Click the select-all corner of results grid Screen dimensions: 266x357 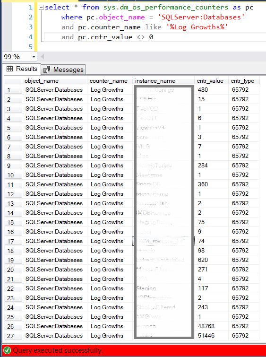click(x=13, y=81)
